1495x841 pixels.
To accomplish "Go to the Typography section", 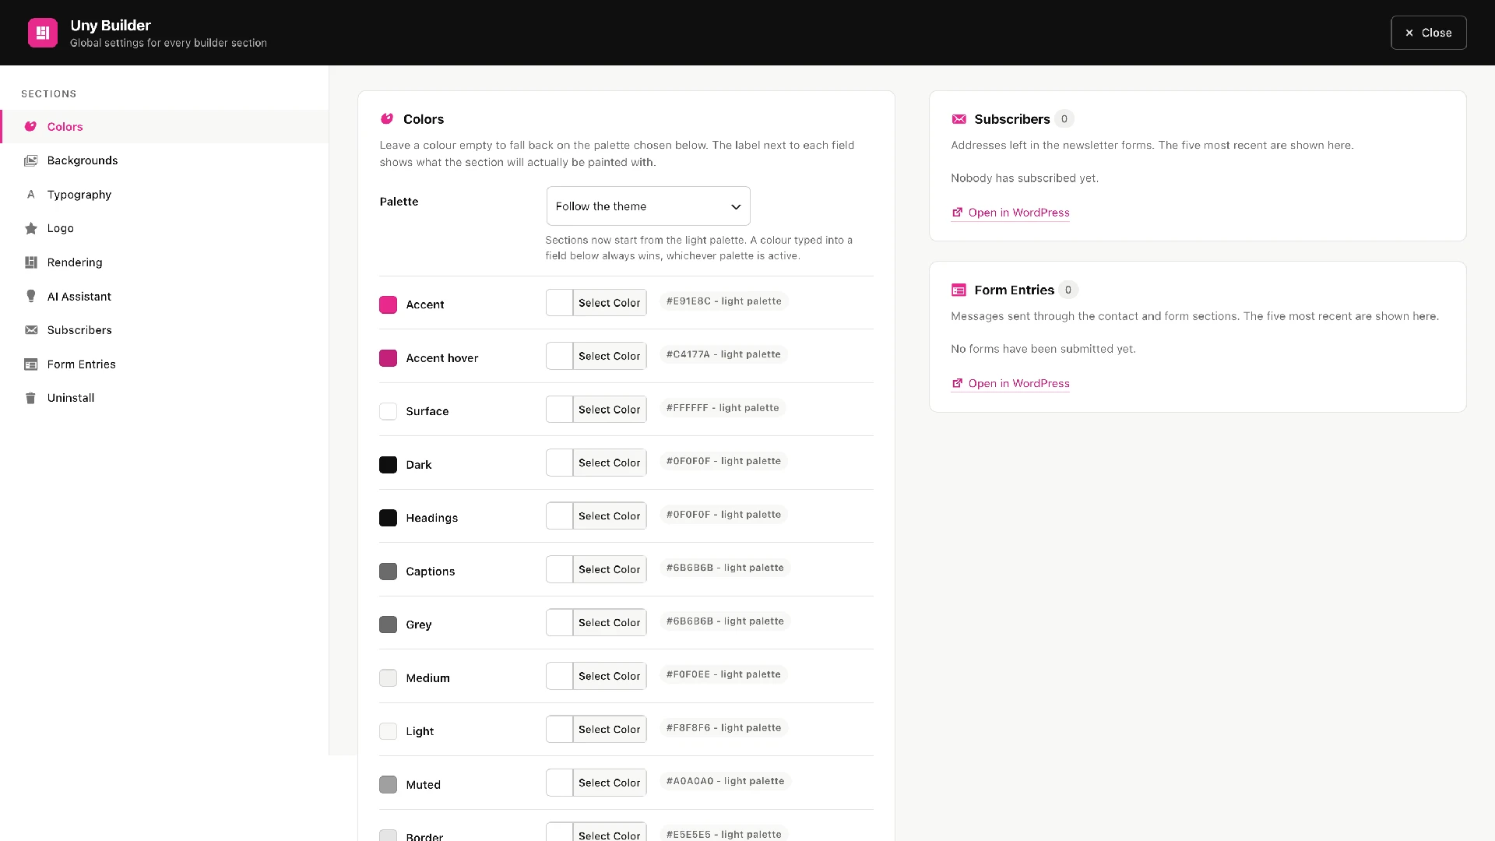I will click(x=164, y=195).
